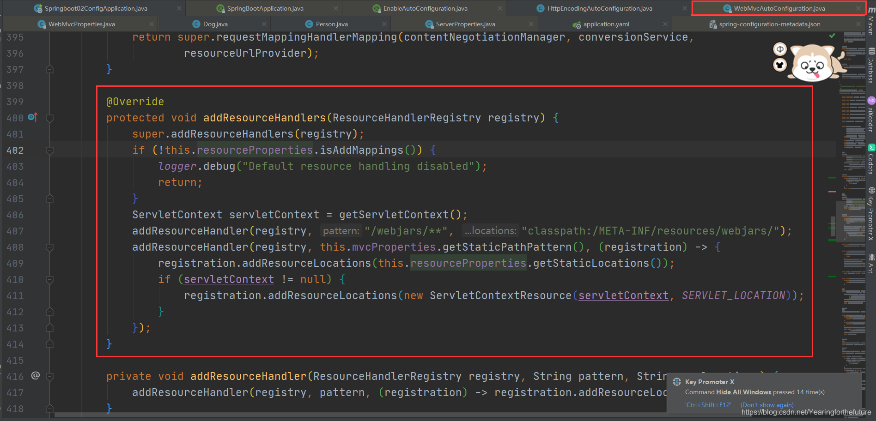Open the aiXcoder side panel

coord(871,115)
